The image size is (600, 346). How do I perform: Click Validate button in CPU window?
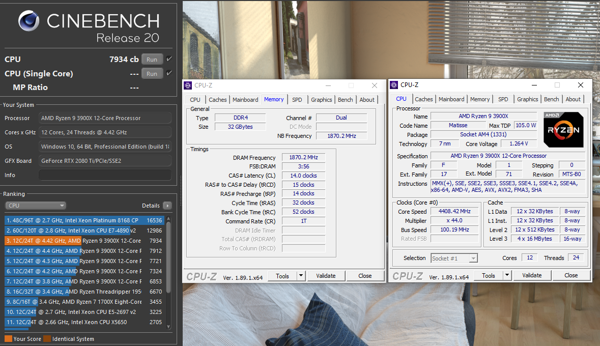[532, 275]
